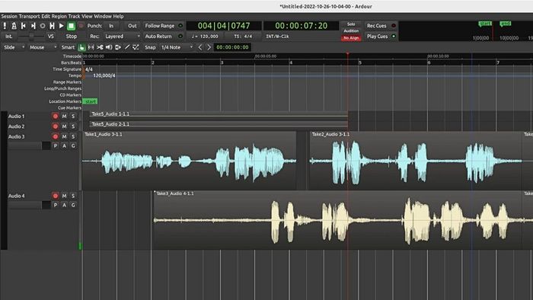The image size is (533, 300).
Task: Open the Window menu
Action: 103,16
